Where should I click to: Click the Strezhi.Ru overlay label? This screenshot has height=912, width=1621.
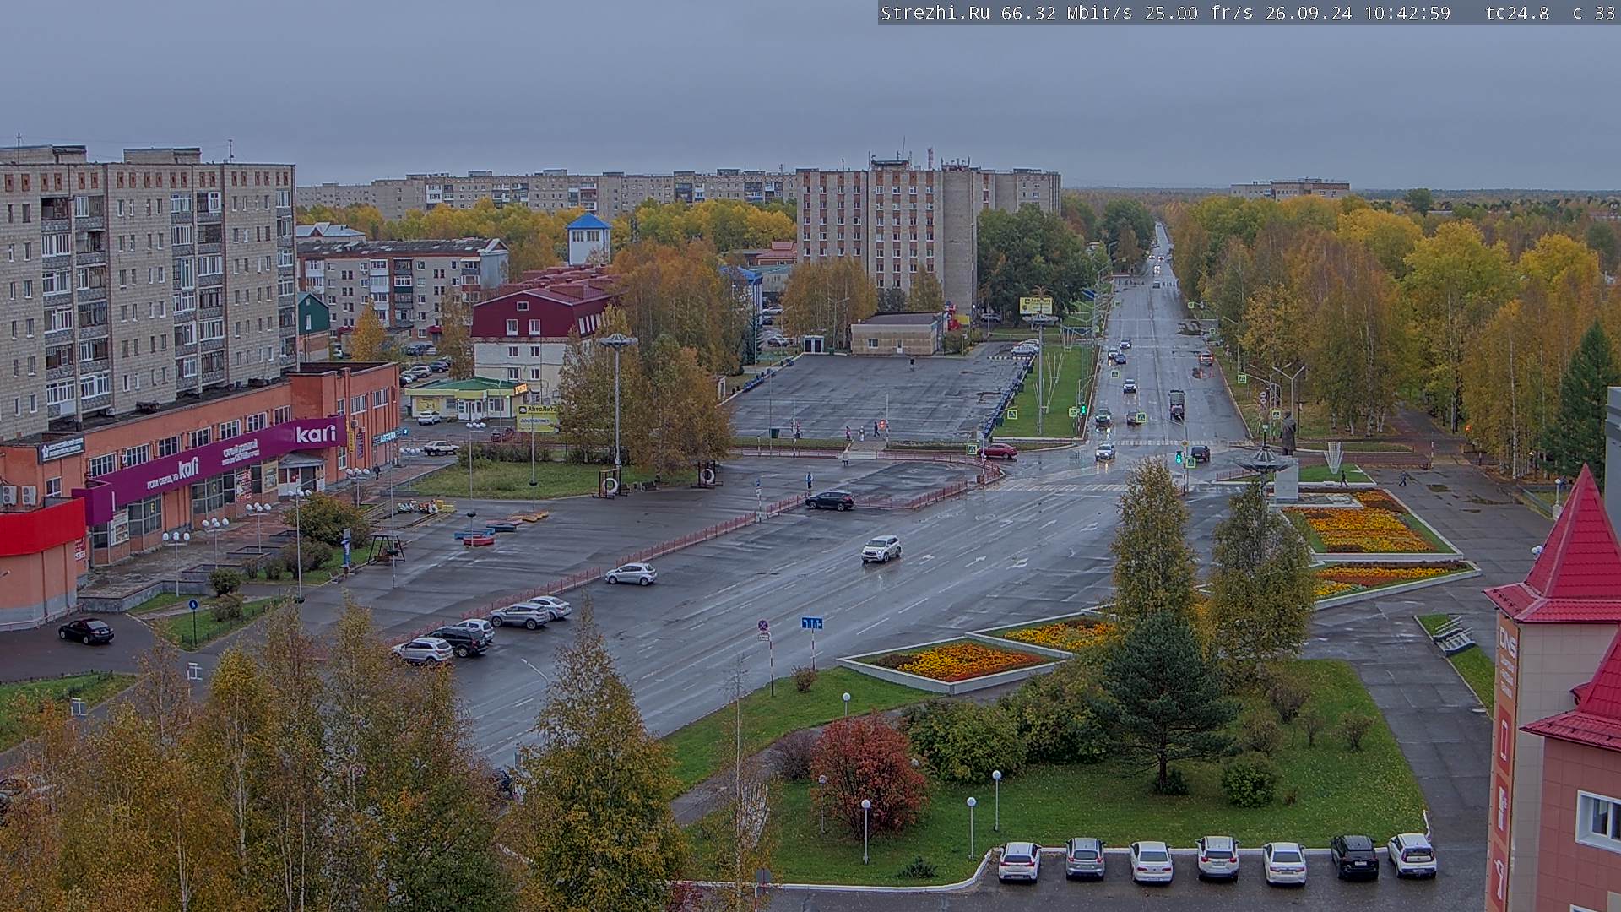tap(935, 14)
